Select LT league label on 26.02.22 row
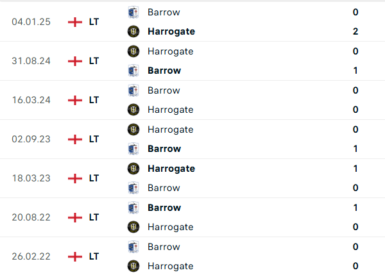This screenshot has width=385, height=275. (94, 256)
